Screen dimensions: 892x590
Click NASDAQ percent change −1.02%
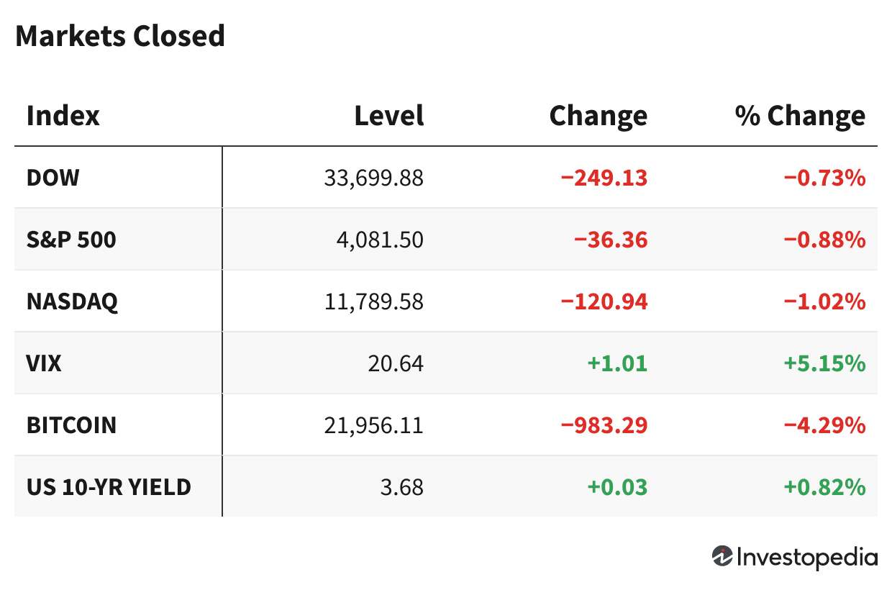[824, 301]
